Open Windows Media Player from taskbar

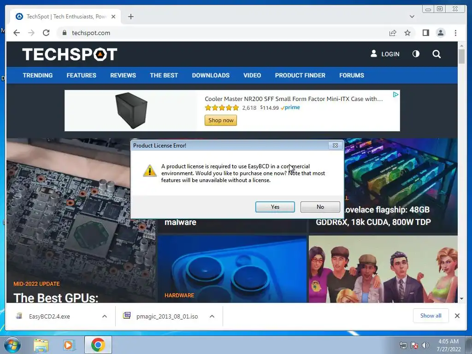[68, 345]
